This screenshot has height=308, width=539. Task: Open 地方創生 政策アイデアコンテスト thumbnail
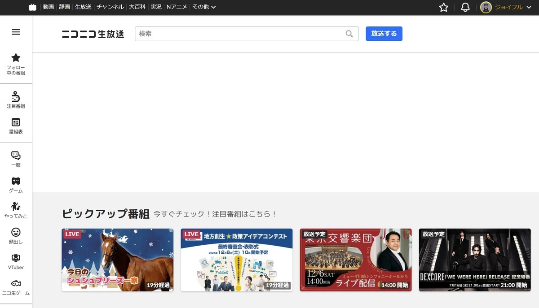(237, 260)
